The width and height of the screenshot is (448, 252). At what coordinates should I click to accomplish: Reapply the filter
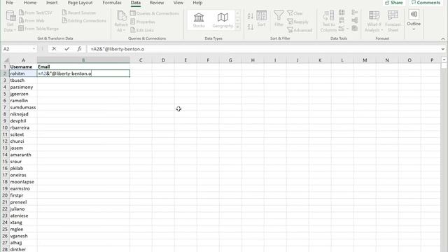(x=298, y=22)
